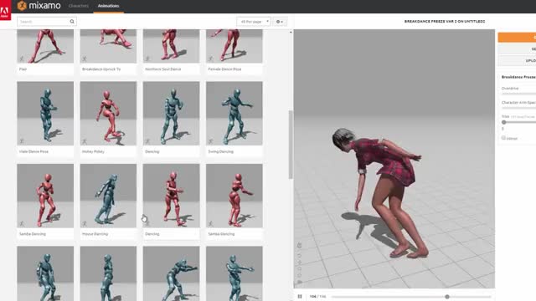Click the Adobe logo icon
536x301 pixels.
(5, 10)
